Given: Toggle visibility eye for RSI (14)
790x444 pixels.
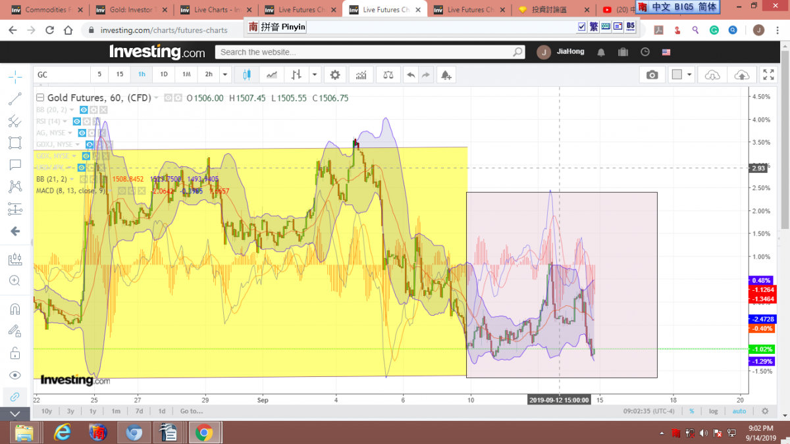Looking at the screenshot, I should point(76,122).
